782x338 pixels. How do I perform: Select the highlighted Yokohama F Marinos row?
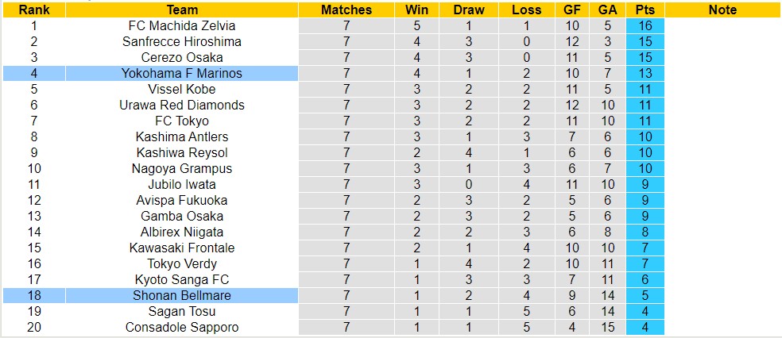tap(182, 73)
